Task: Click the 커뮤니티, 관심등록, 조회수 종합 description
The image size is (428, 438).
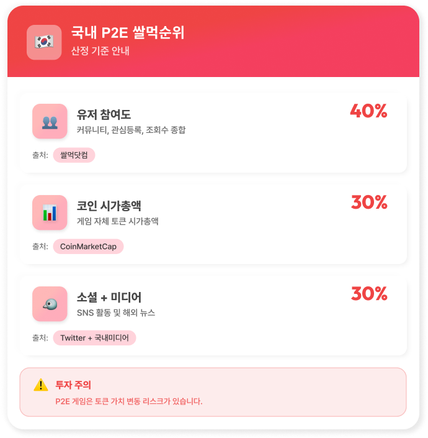Action: point(131,130)
